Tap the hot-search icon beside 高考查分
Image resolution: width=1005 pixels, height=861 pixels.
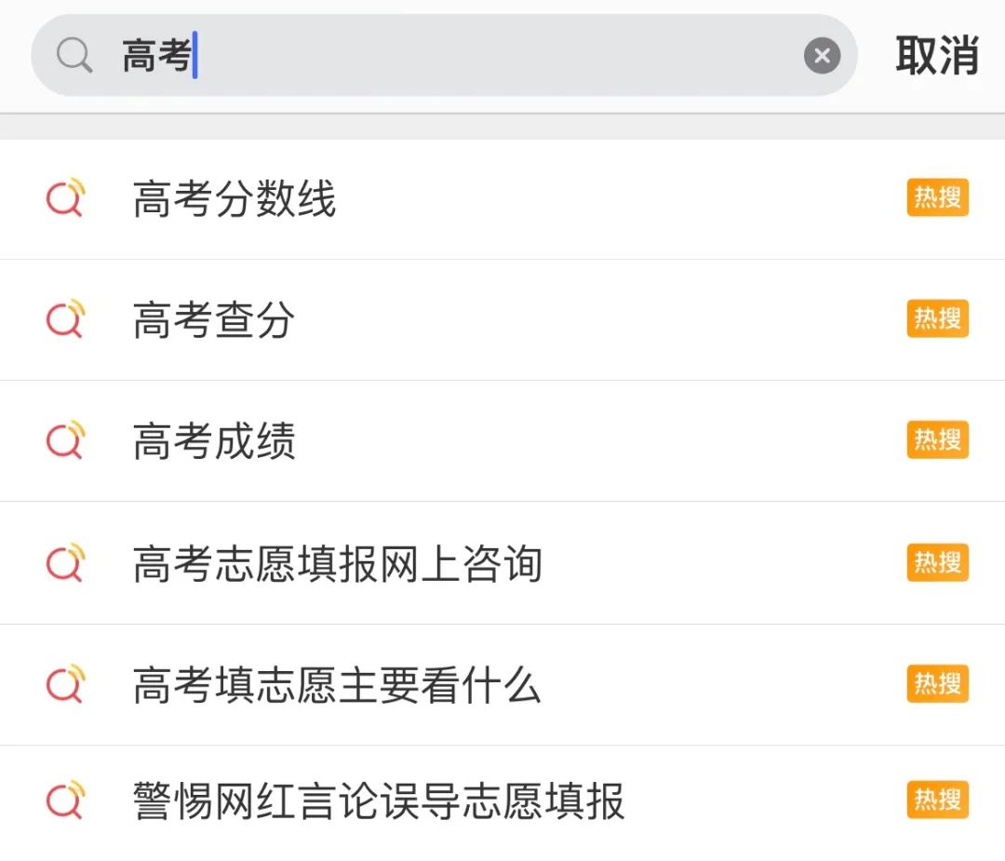tap(64, 319)
